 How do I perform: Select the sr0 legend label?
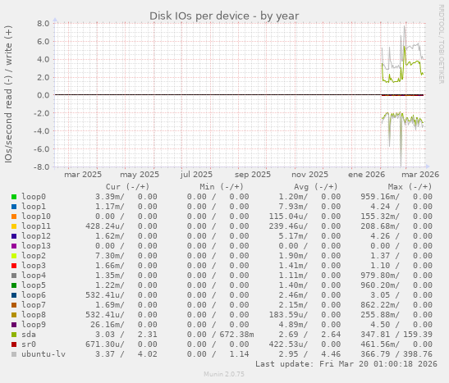(x=29, y=344)
